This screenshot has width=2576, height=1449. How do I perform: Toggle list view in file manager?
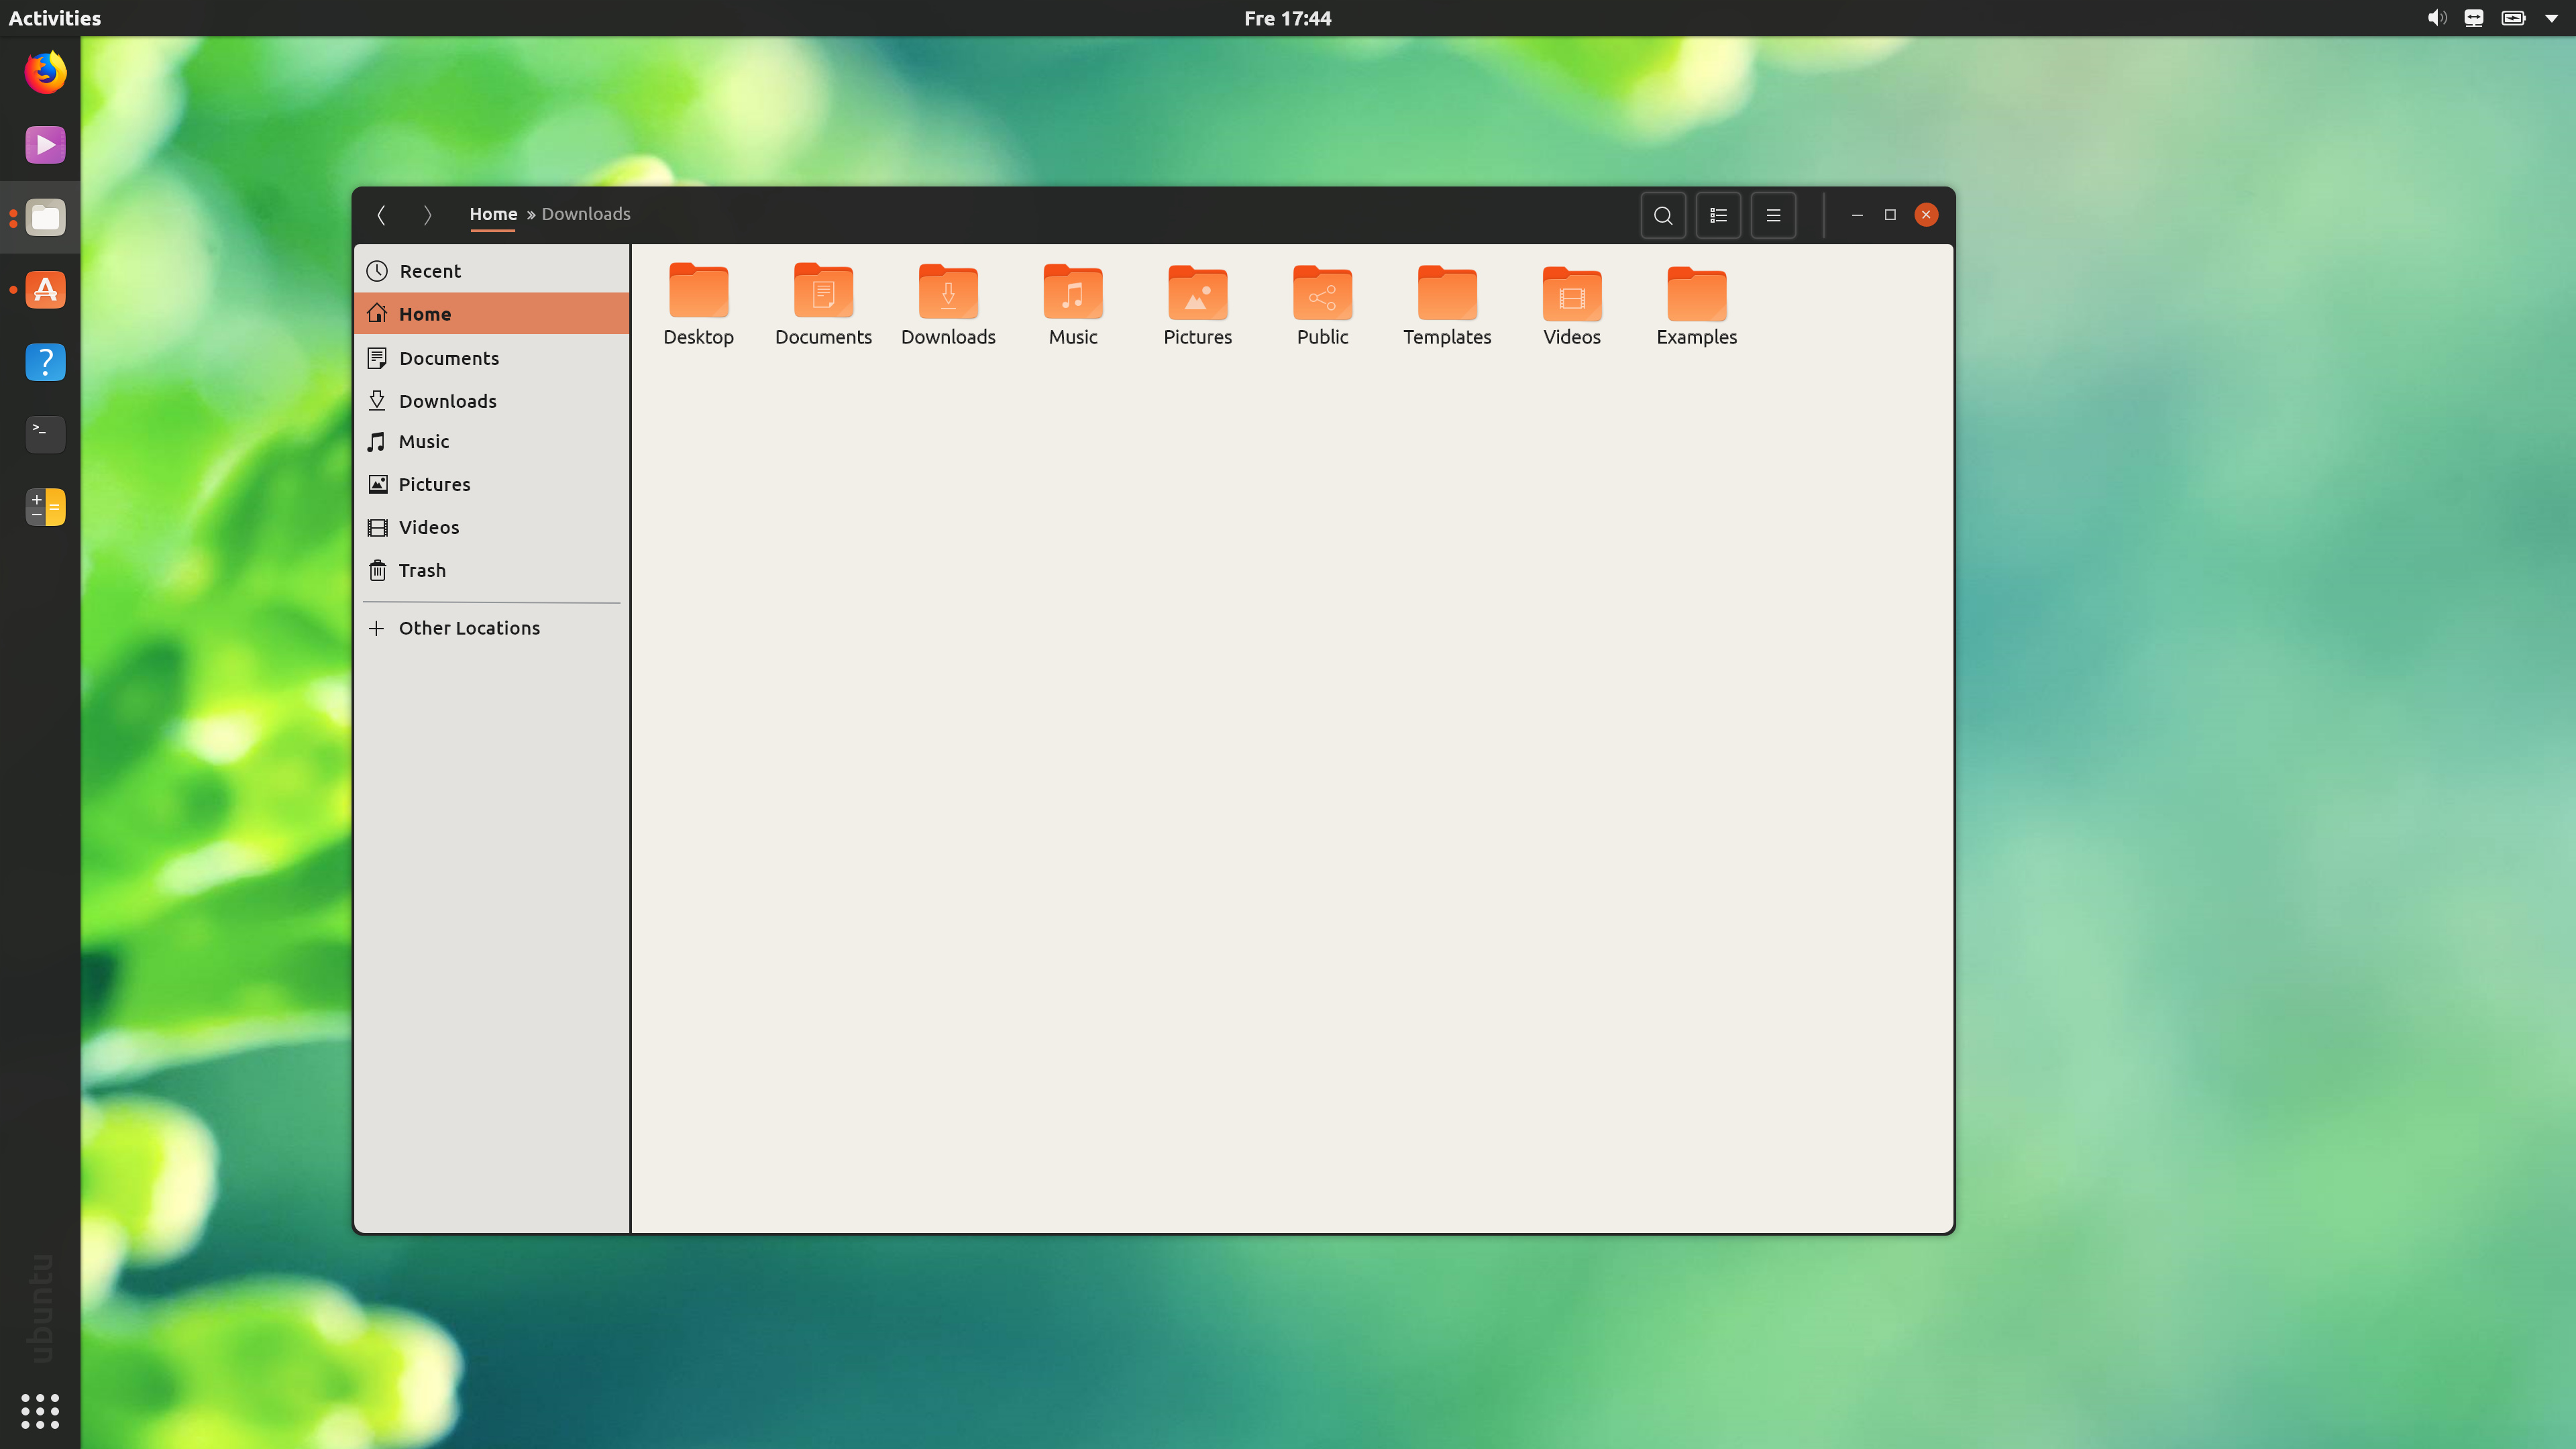pos(1718,215)
